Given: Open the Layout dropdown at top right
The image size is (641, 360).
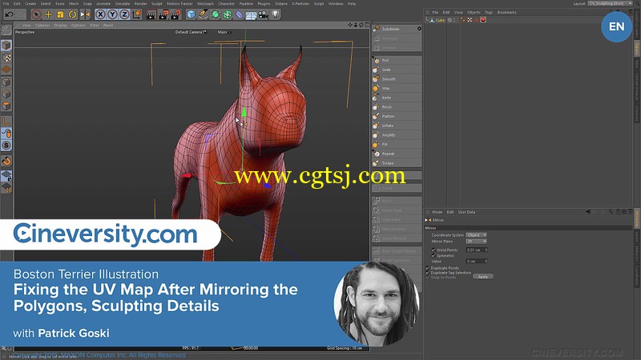Looking at the screenshot, I should [x=611, y=3].
